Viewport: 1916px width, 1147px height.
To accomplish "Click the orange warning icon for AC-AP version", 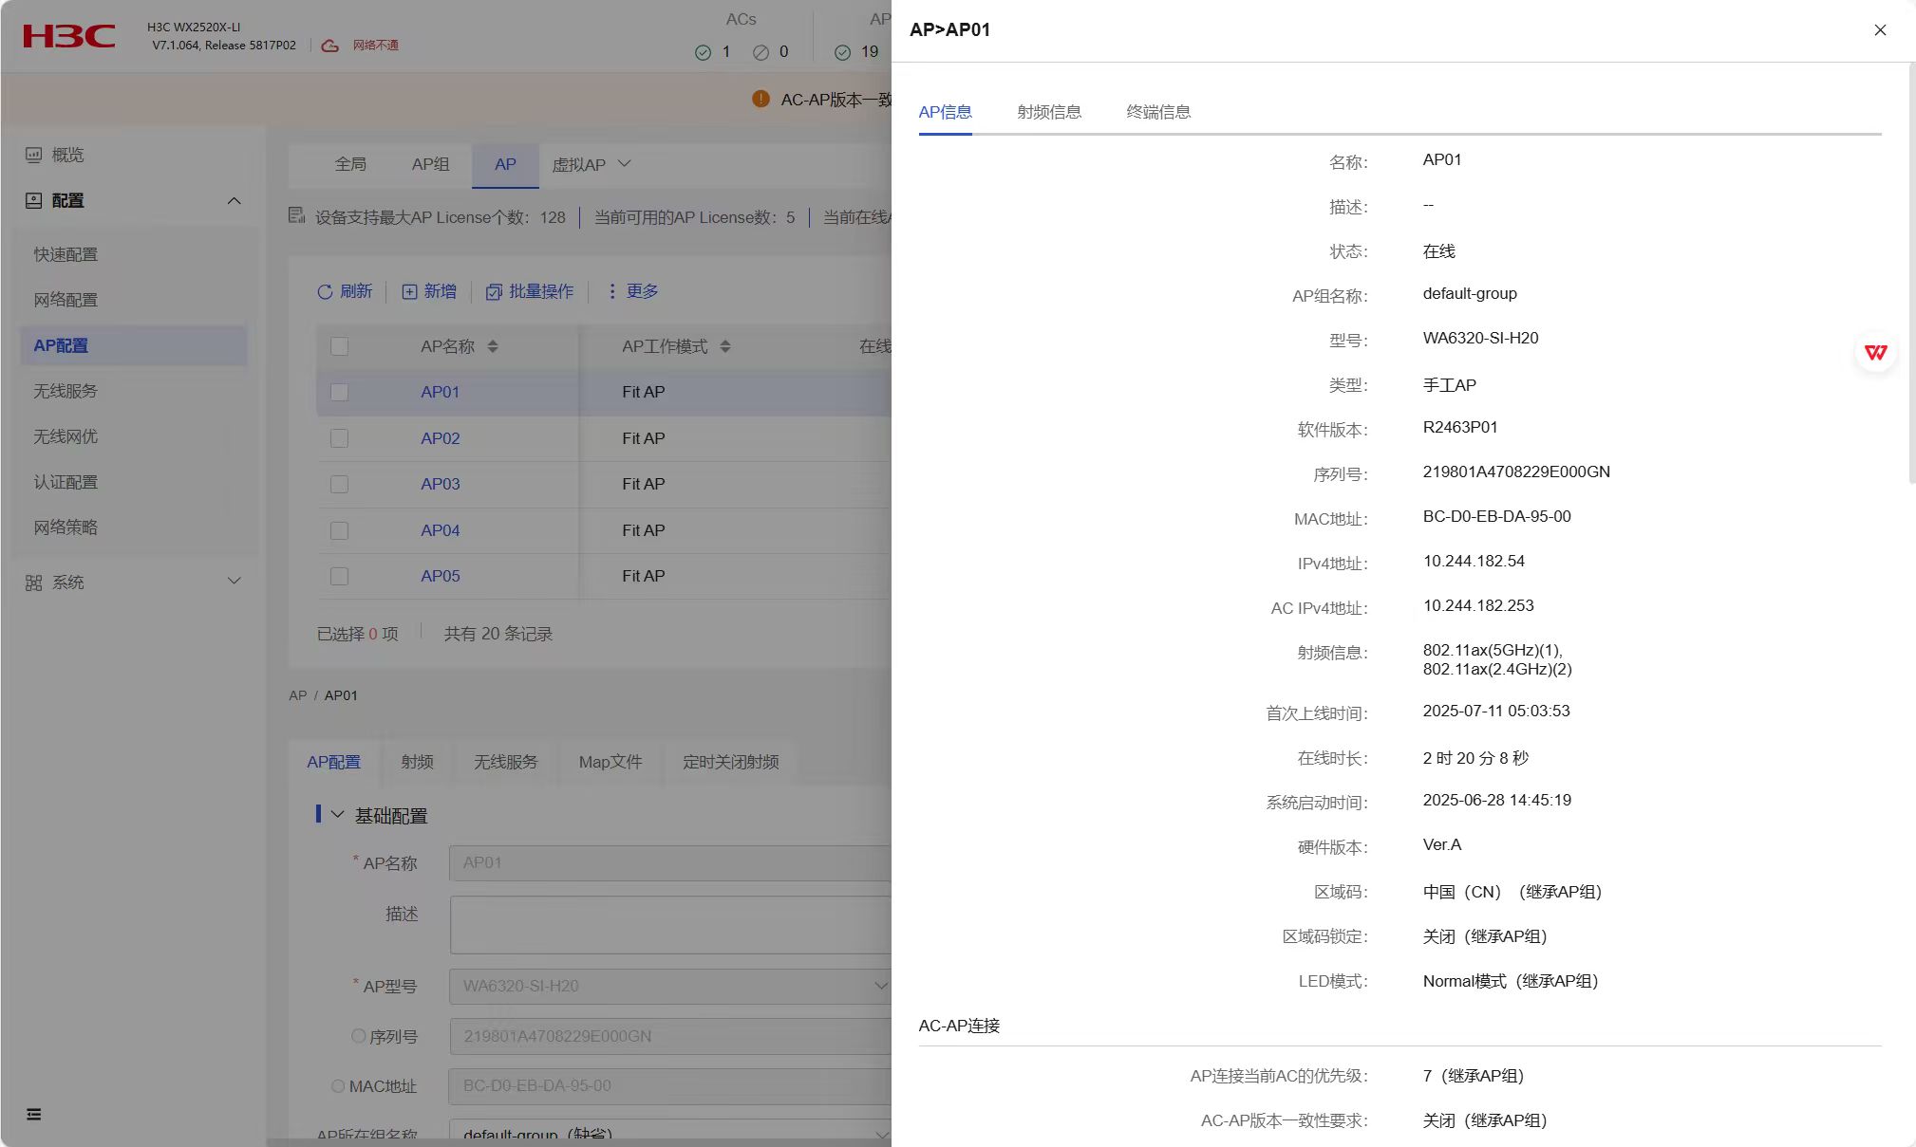I will click(761, 99).
